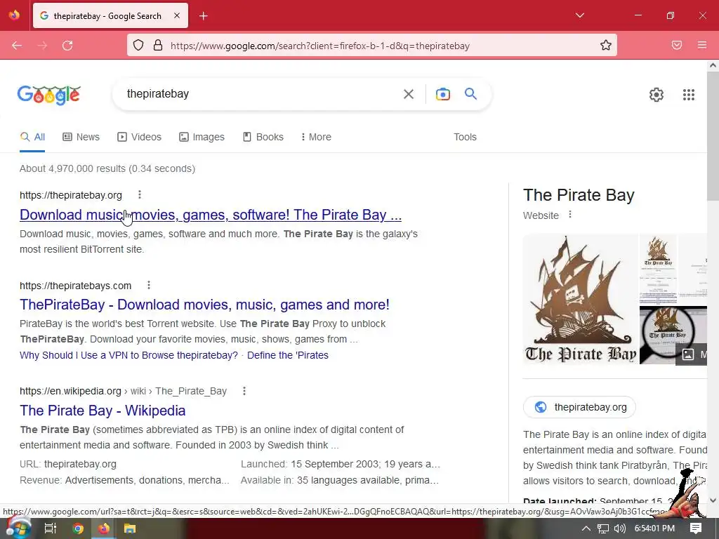719x539 pixels.
Task: Open knowledge panel options next to Website
Action: (570, 215)
